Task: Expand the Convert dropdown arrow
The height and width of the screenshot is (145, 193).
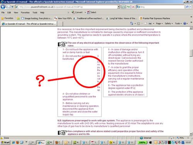Action: [x=85, y=12]
